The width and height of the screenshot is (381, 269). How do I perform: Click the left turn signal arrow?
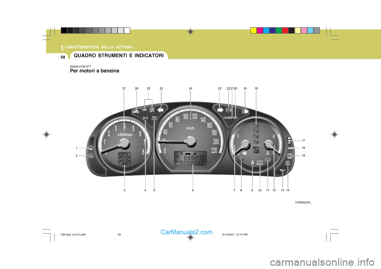(x=161, y=110)
